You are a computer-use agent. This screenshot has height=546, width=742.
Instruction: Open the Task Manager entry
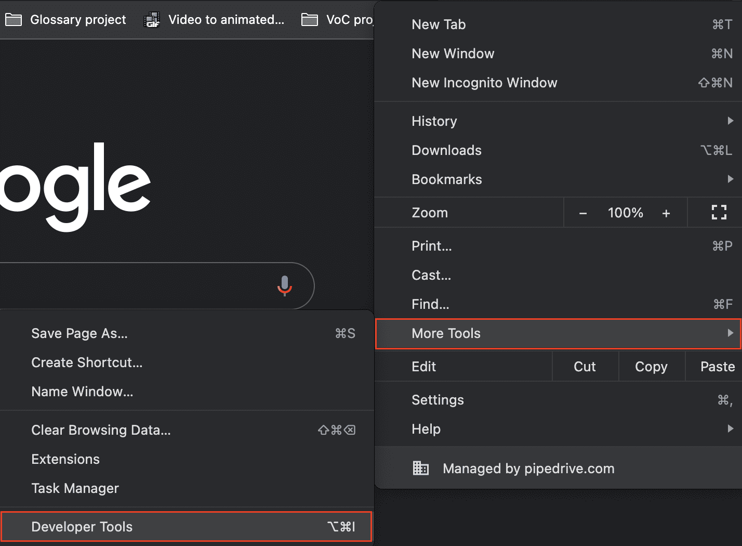(75, 488)
